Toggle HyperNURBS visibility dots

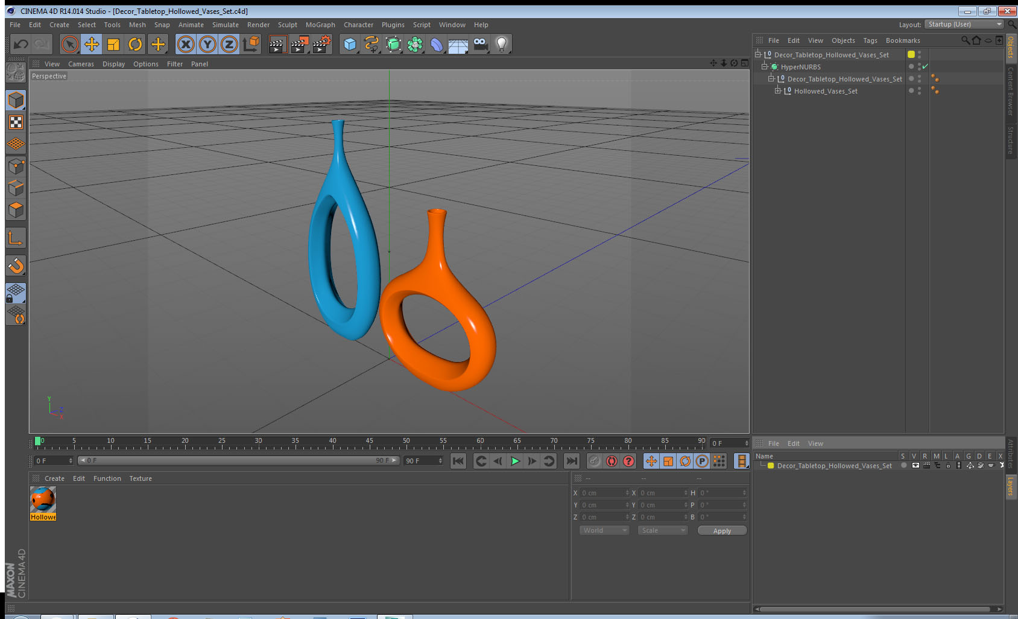tap(919, 67)
